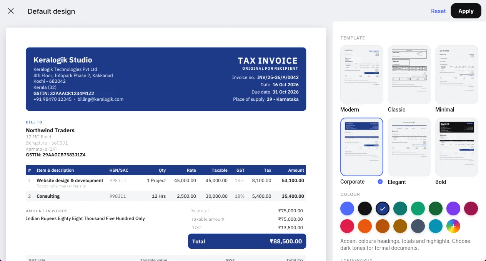Click the email 'billing@keralogik.com'

click(100, 99)
